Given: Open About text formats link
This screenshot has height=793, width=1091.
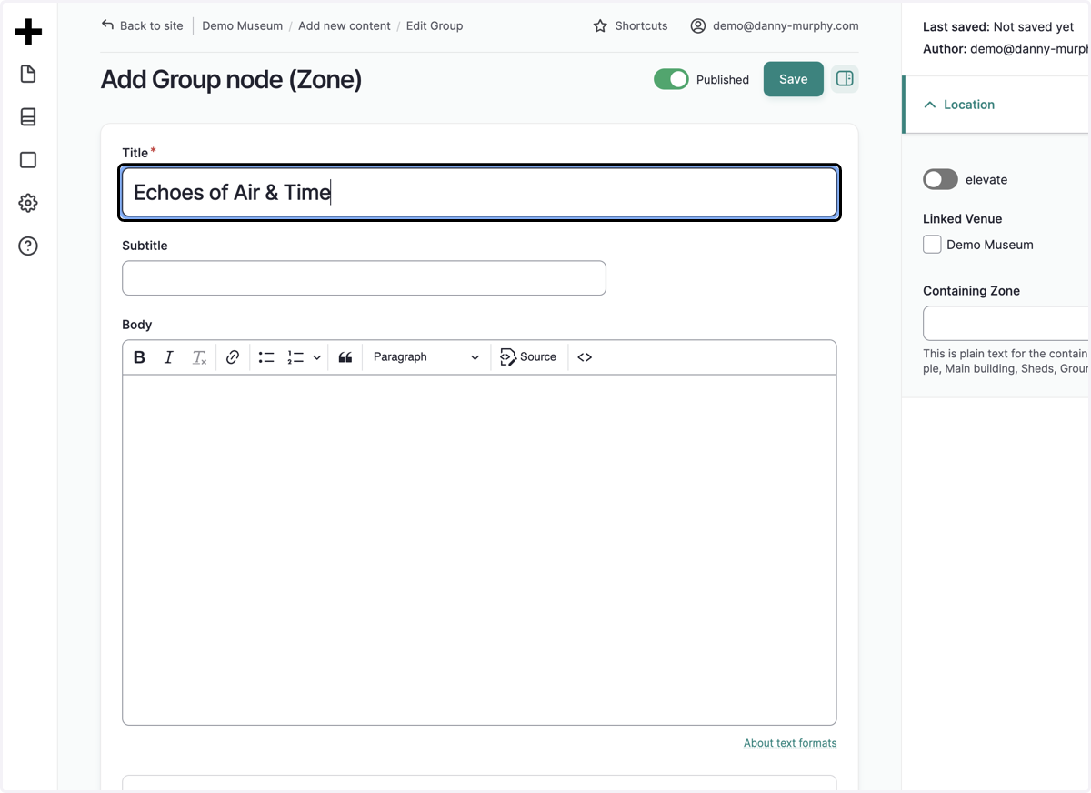Looking at the screenshot, I should click(x=790, y=743).
